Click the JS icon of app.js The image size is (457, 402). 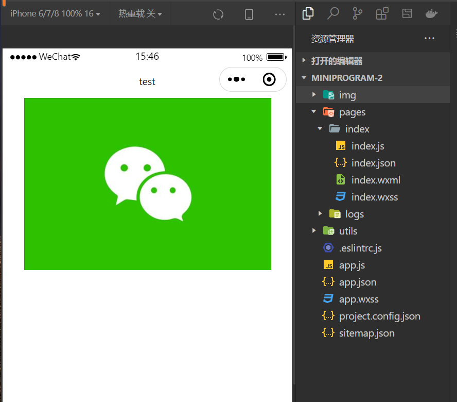pyautogui.click(x=328, y=265)
